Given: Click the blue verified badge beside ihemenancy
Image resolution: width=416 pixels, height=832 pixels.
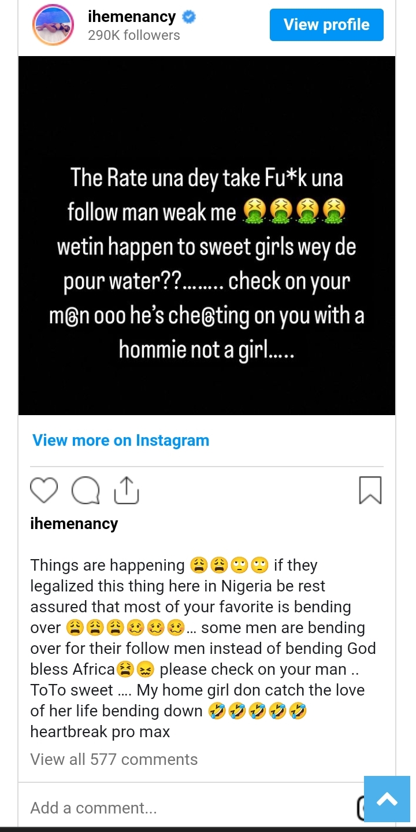Looking at the screenshot, I should click(x=187, y=17).
